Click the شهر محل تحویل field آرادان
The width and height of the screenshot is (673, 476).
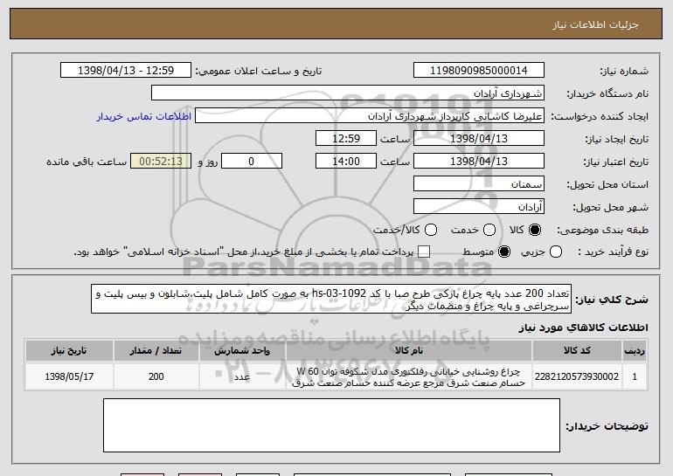479,207
